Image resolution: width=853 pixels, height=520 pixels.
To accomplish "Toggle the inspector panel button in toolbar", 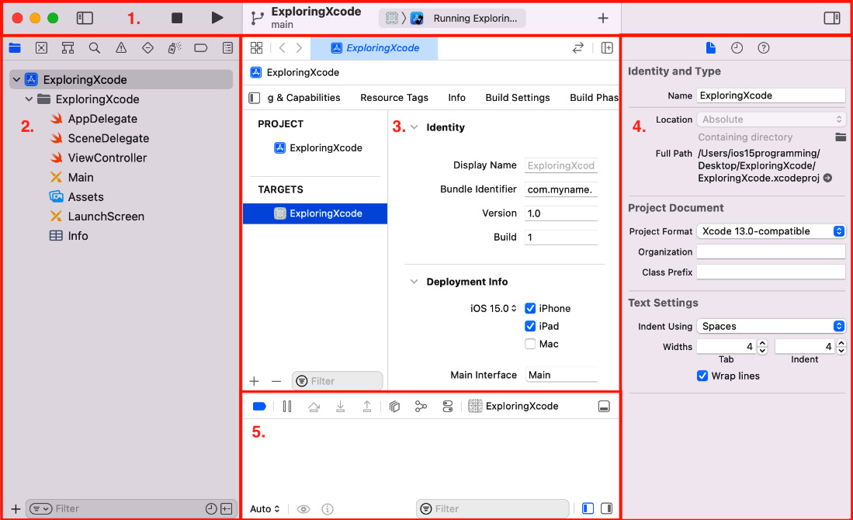I will pyautogui.click(x=832, y=18).
